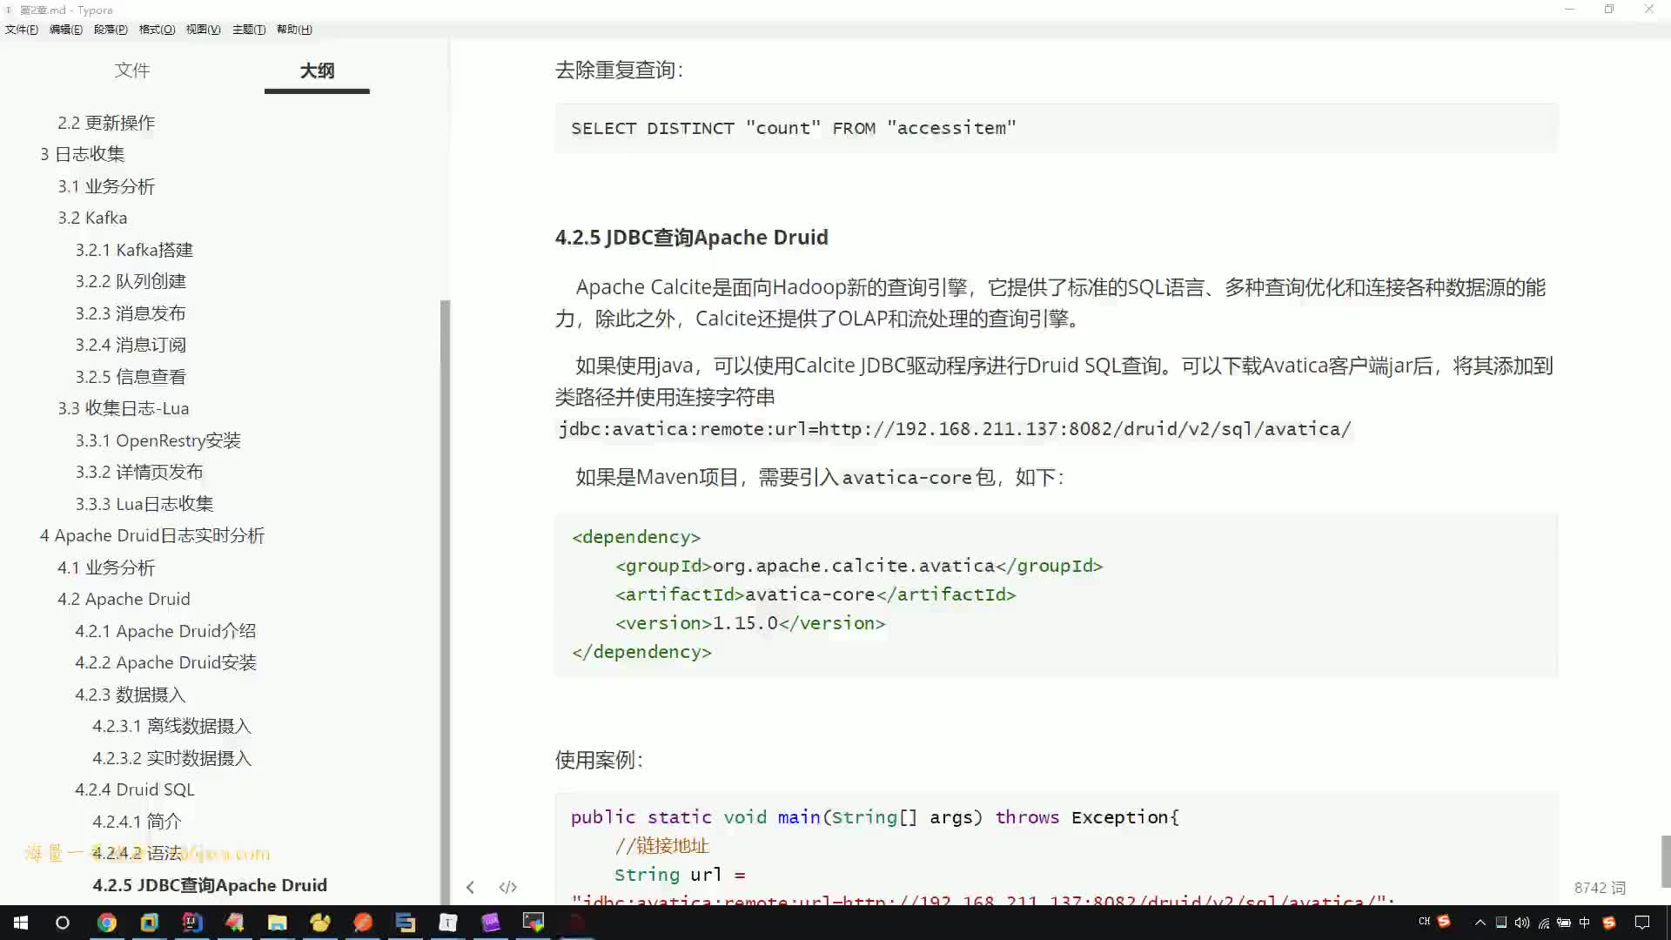Jump to 3.3.1 OpenRestry安装
The image size is (1671, 940).
pyautogui.click(x=158, y=440)
